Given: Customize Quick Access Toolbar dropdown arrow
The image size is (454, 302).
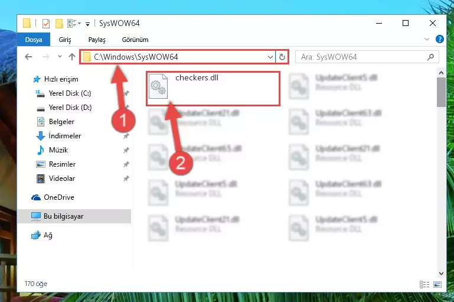Looking at the screenshot, I should [x=87, y=24].
